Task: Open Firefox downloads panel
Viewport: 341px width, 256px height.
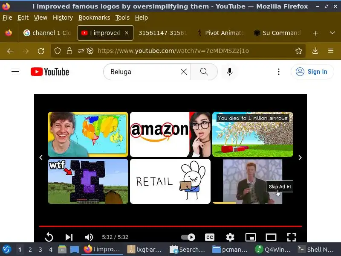Action: click(315, 51)
